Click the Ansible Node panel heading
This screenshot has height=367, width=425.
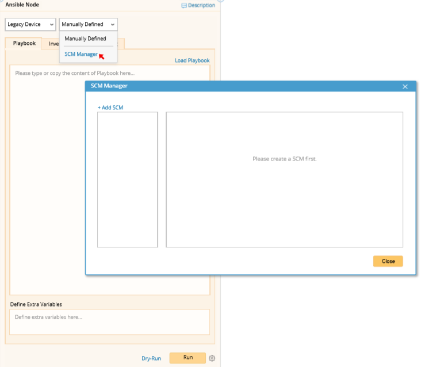pos(22,5)
